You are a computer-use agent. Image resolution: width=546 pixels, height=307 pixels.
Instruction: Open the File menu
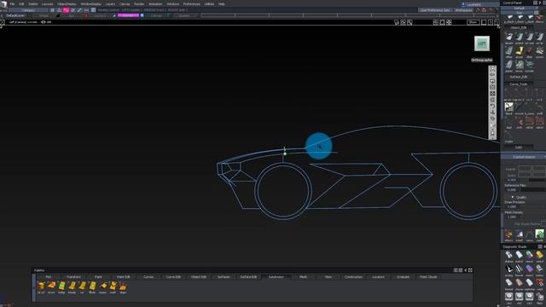12,3
